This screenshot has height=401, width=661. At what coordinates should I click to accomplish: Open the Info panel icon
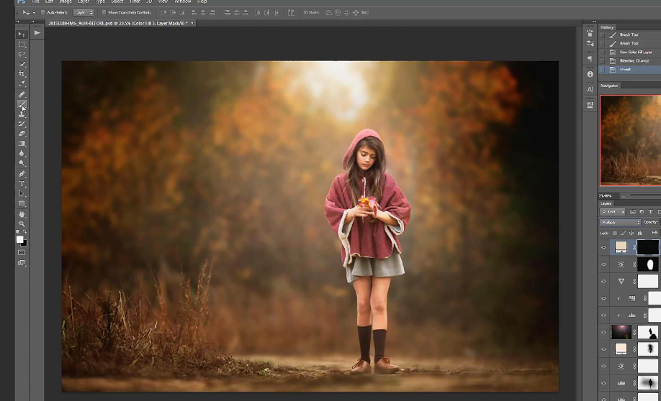point(590,74)
